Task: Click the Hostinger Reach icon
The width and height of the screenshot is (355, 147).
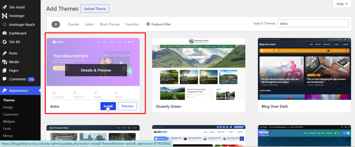Action: click(x=5, y=24)
